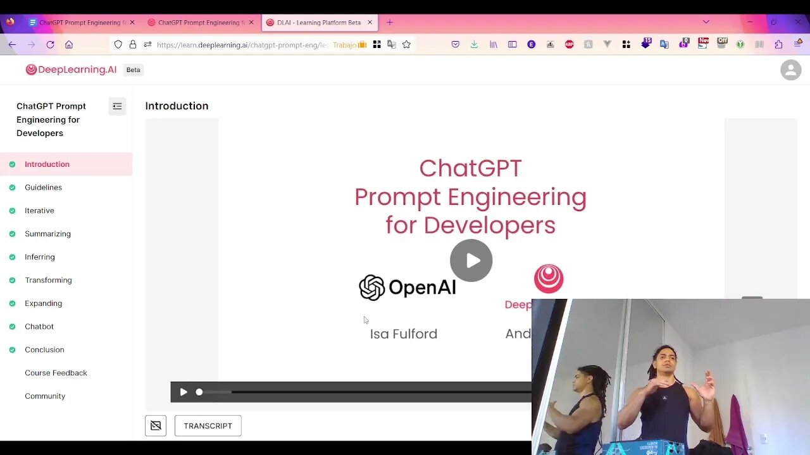Save page to Pocket
This screenshot has height=455, width=810.
455,44
